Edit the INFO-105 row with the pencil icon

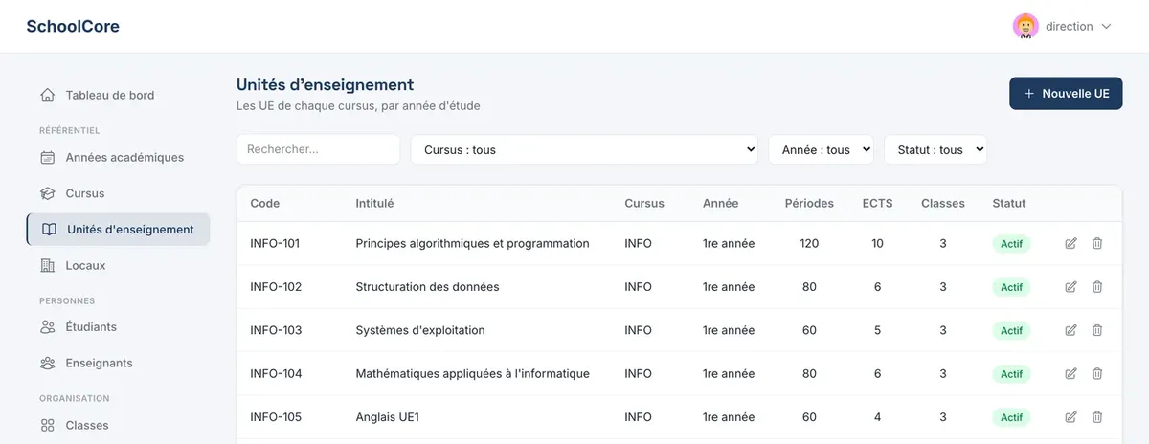(1071, 417)
